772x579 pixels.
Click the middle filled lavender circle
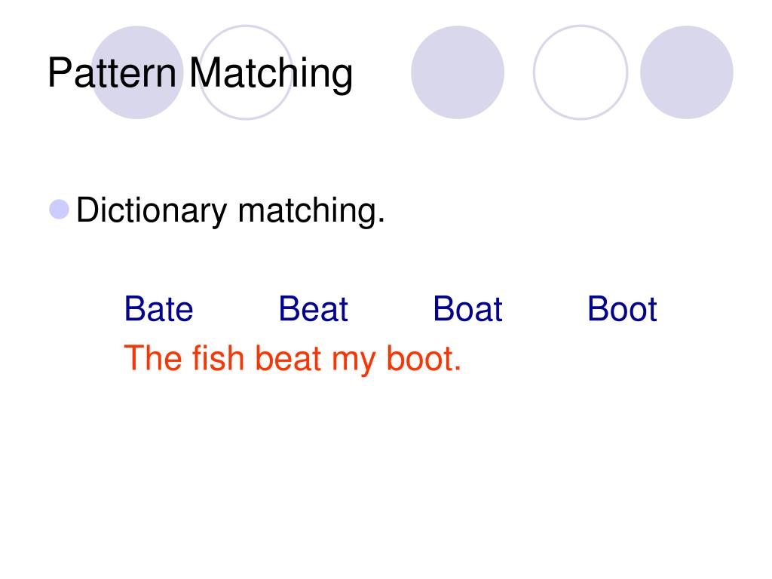[458, 72]
